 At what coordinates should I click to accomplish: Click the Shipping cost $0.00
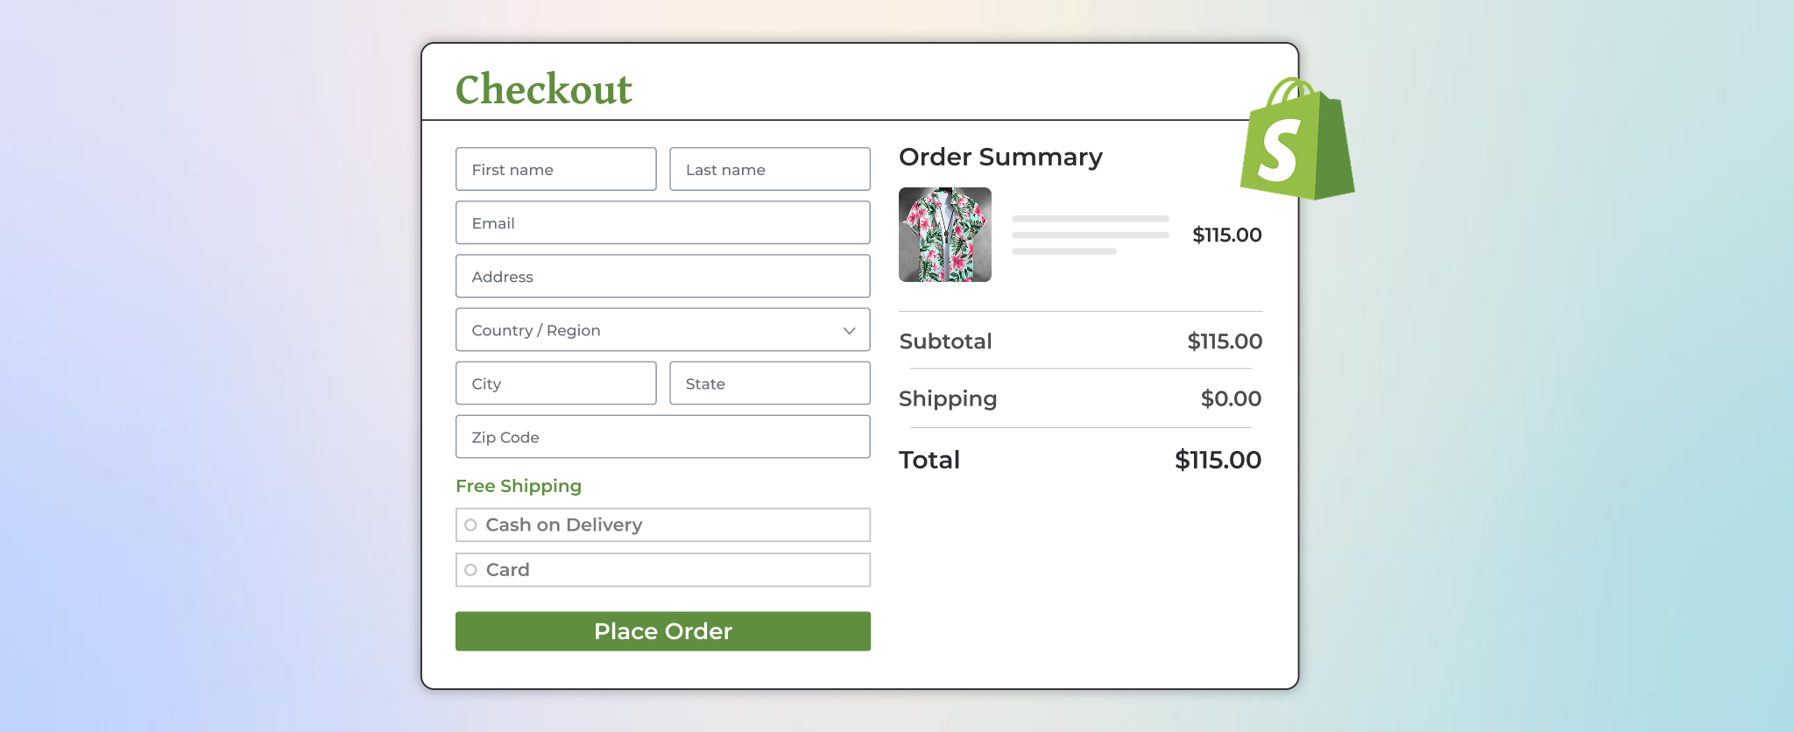click(1231, 399)
